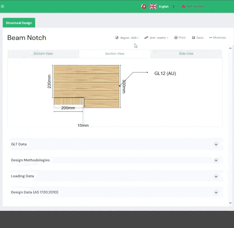Click the warning triangle beside root-access
Image resolution: width=234 pixels, height=228 pixels.
(x=183, y=6)
